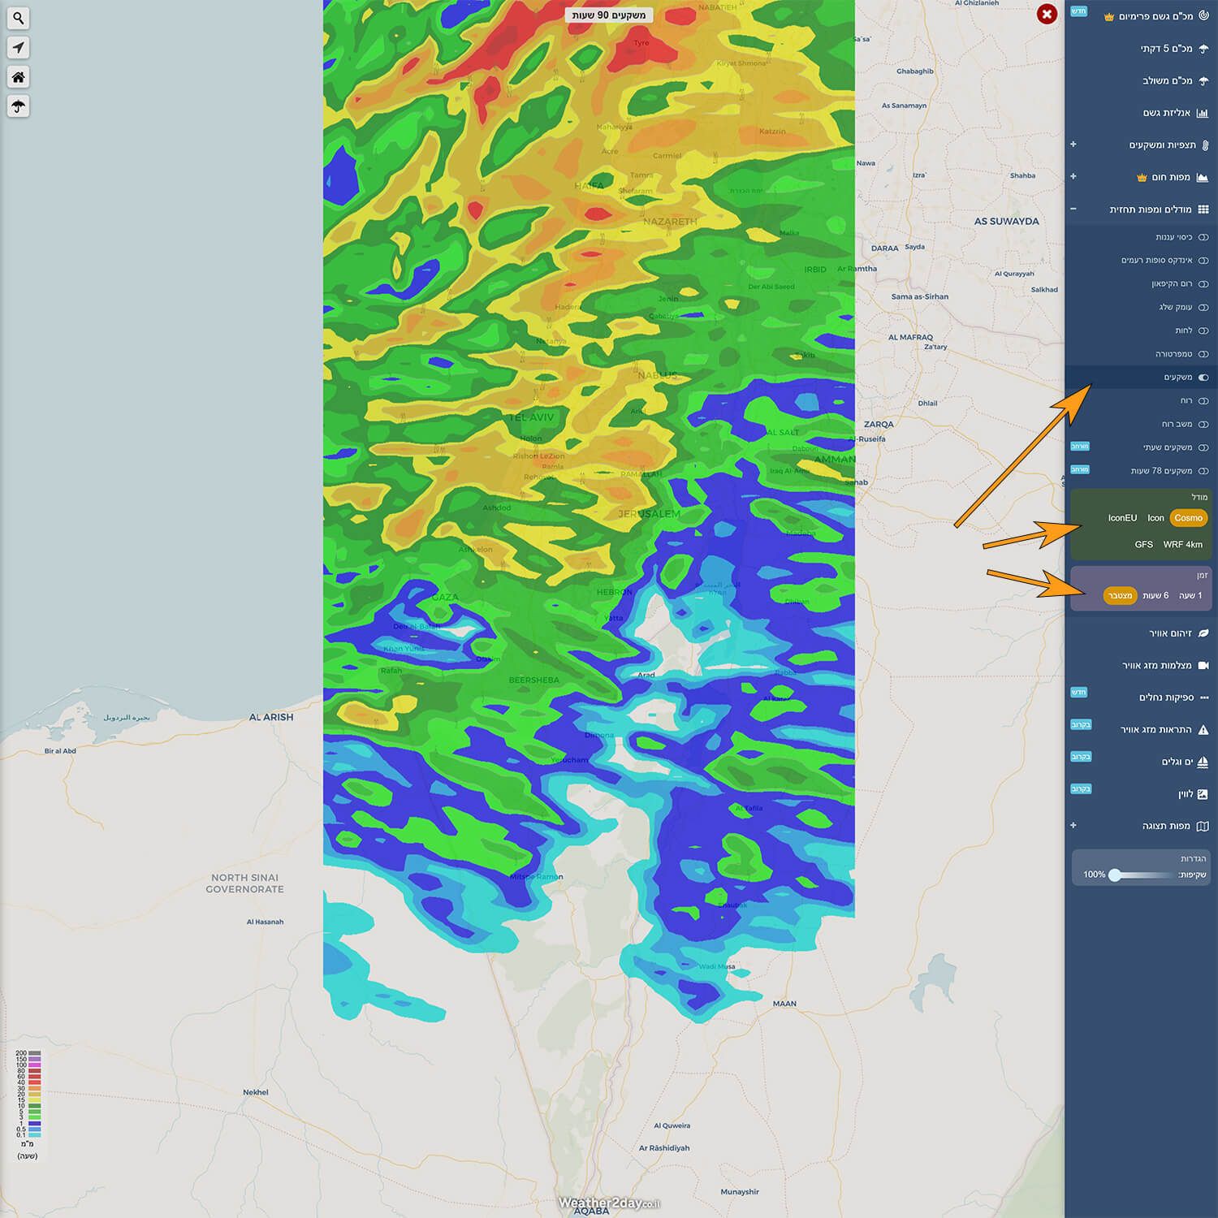Click the home icon on the map
The image size is (1218, 1218).
point(18,77)
